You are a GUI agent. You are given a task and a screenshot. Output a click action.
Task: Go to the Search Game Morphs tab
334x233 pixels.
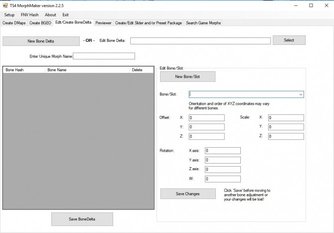point(203,23)
